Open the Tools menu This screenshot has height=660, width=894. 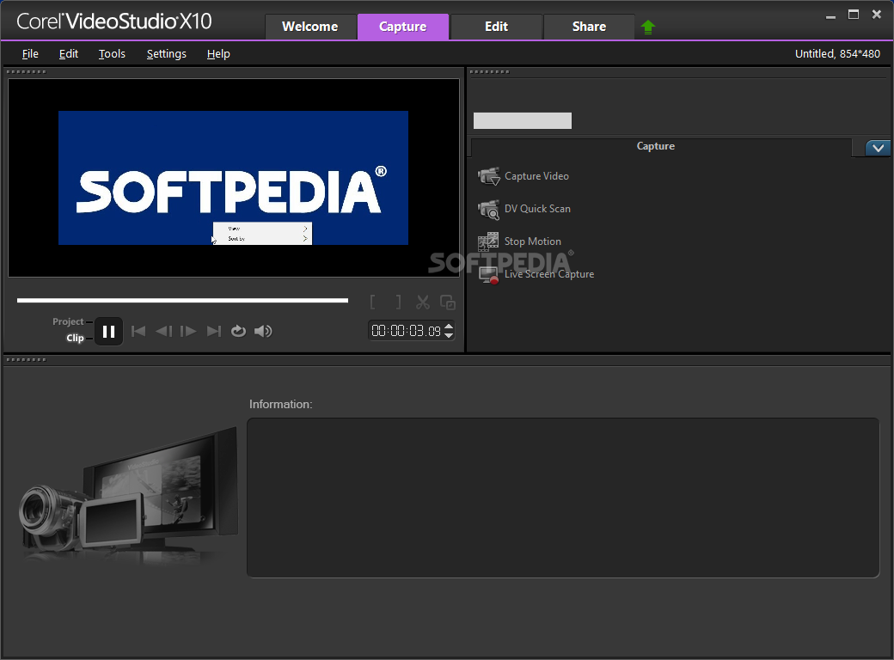112,54
